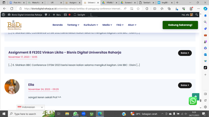
Task: Open the admin bar search magnifier
Action: click(197, 15)
